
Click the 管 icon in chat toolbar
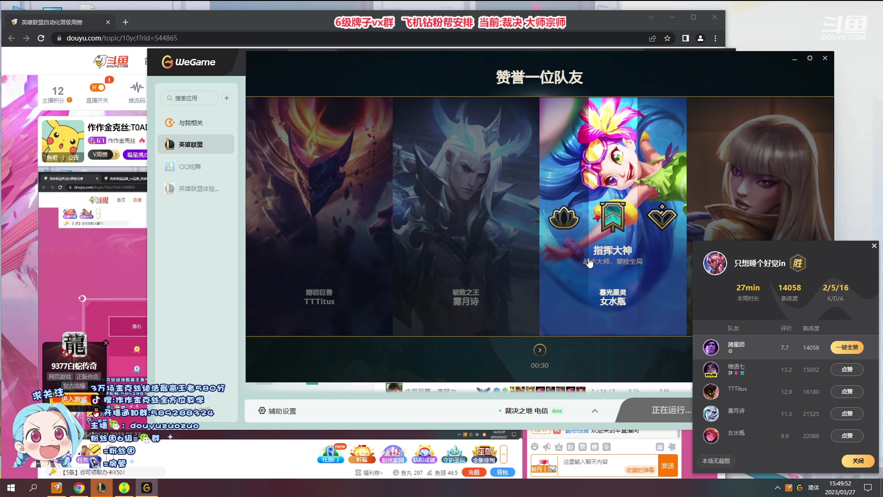pyautogui.click(x=582, y=447)
